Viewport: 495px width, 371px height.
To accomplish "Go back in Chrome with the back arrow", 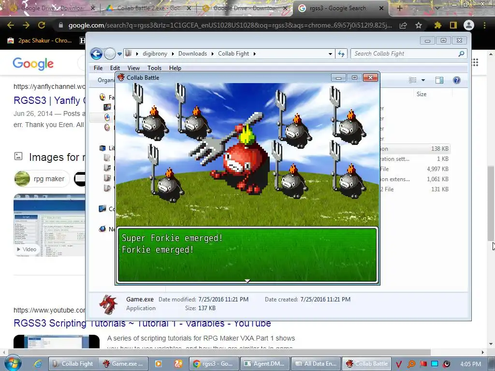I will click(11, 25).
